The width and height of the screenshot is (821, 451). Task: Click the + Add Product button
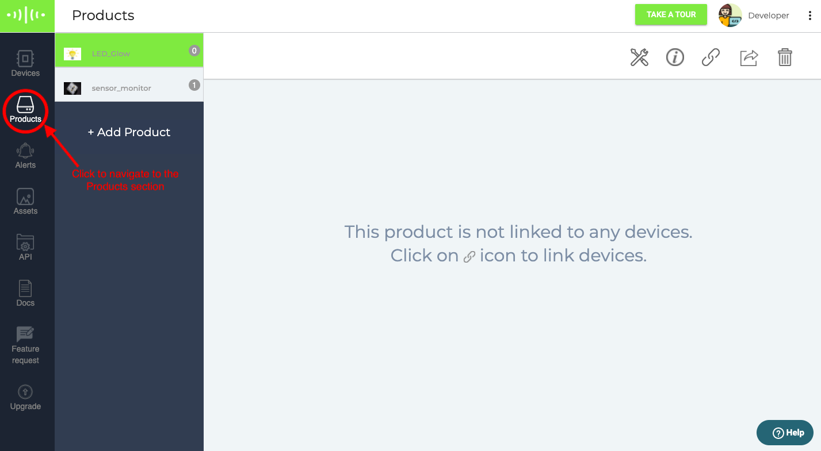[129, 132]
